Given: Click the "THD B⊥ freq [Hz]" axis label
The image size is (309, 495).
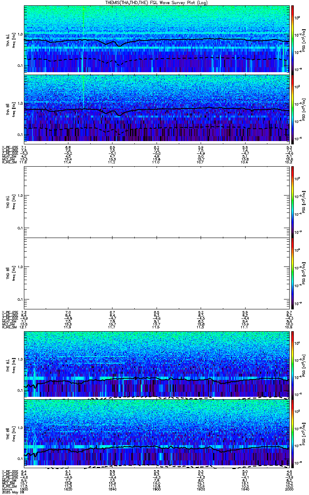Looking at the screenshot, I should 10,202.
